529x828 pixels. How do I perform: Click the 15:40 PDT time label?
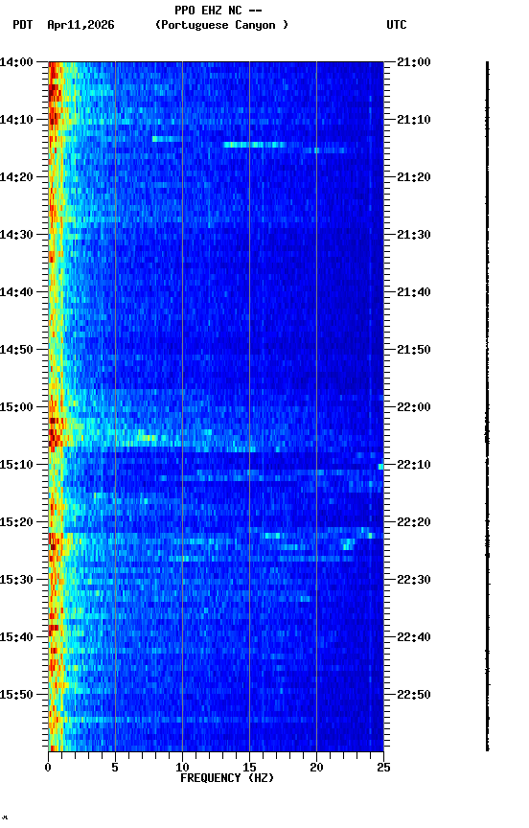coord(16,637)
